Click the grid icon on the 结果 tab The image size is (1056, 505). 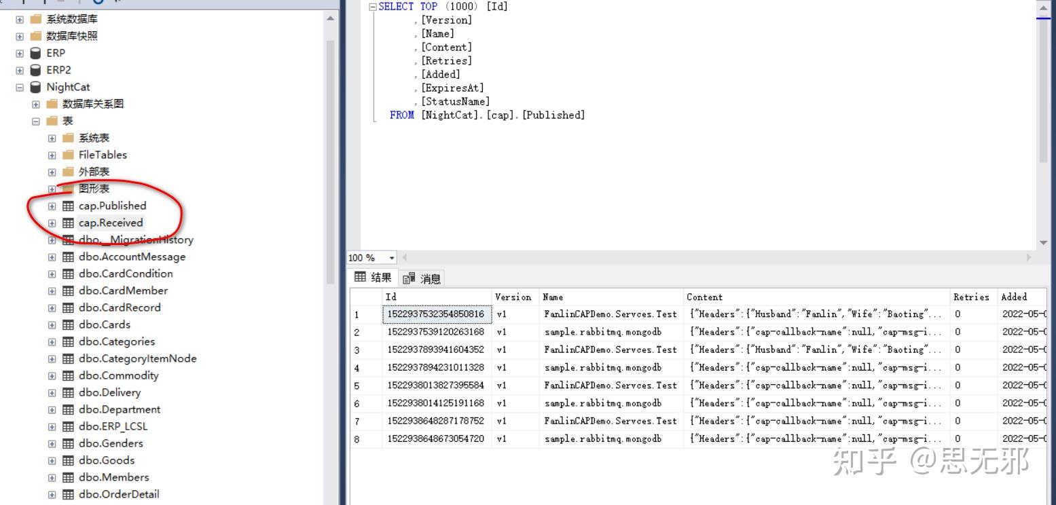(359, 278)
